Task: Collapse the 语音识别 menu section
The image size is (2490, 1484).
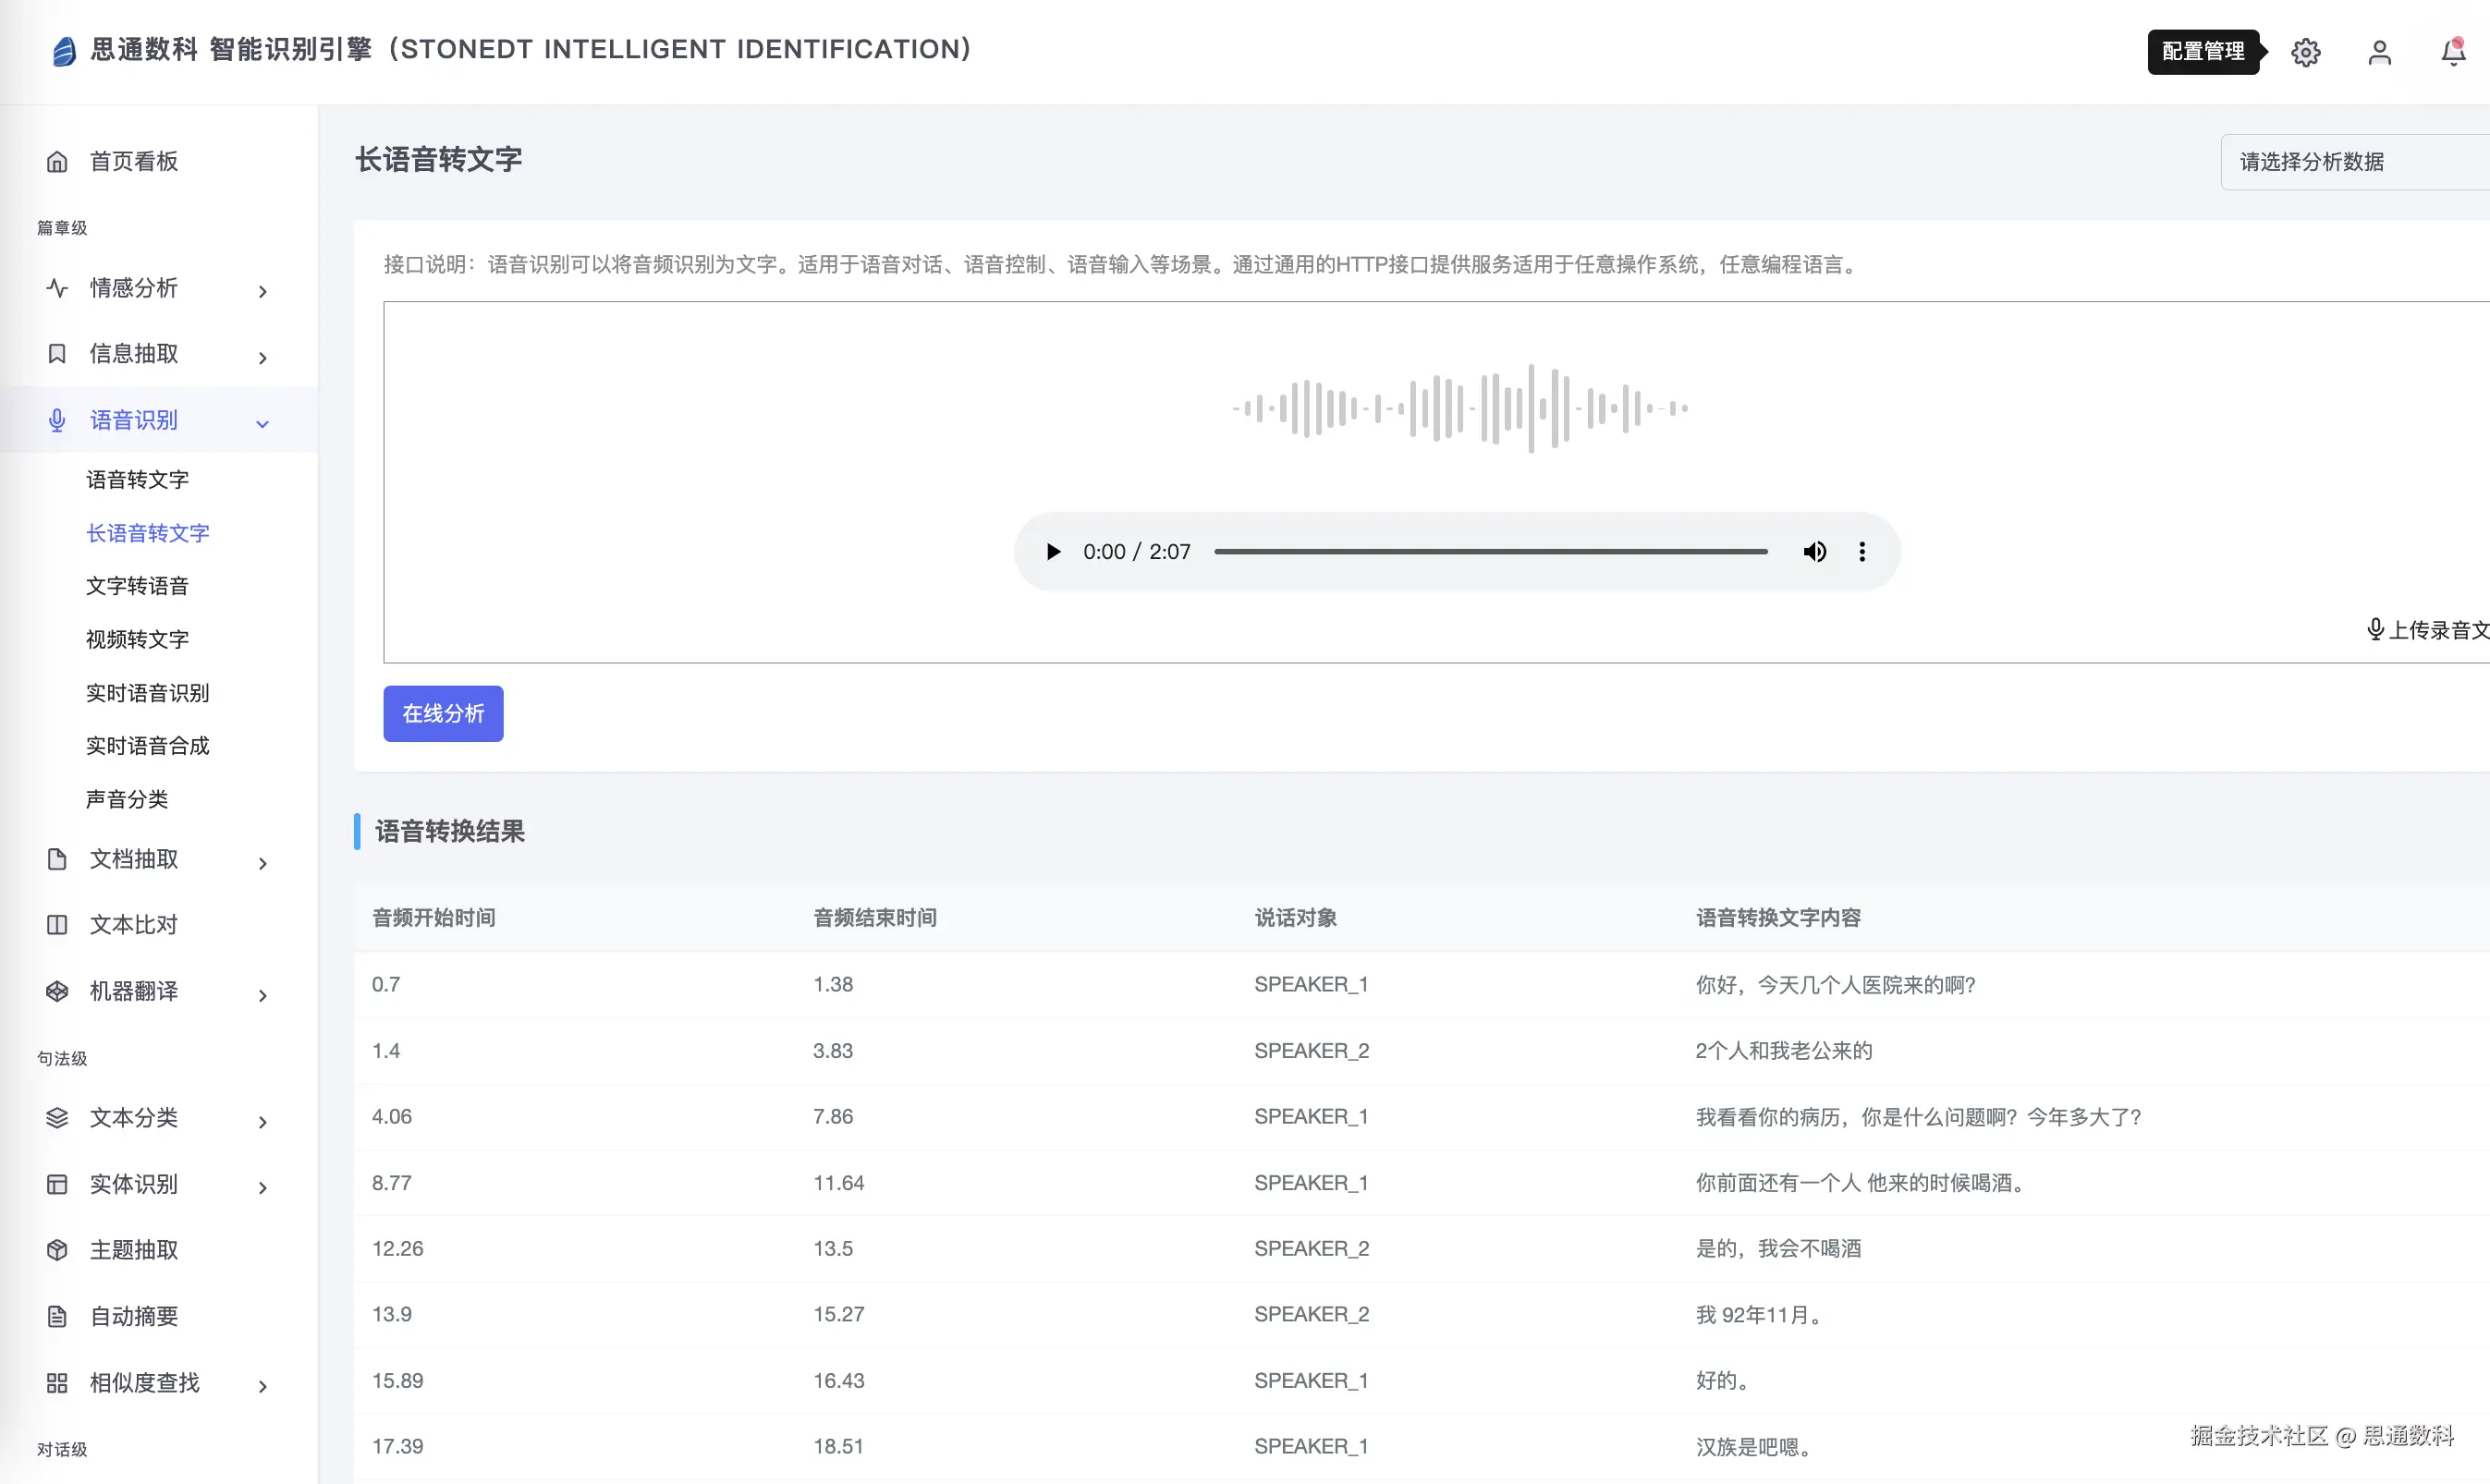Action: coord(262,422)
